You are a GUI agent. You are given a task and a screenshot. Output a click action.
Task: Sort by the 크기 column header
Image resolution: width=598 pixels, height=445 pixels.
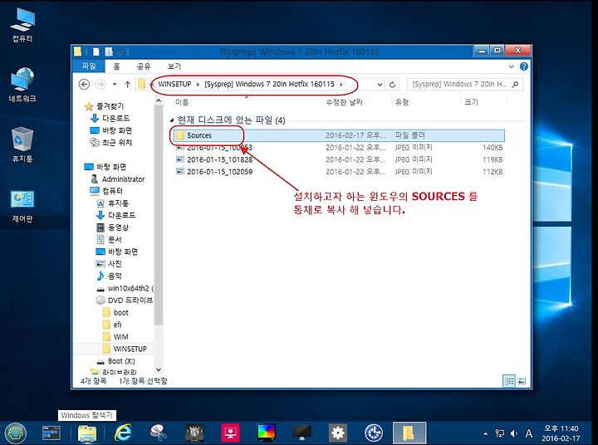pyautogui.click(x=471, y=102)
